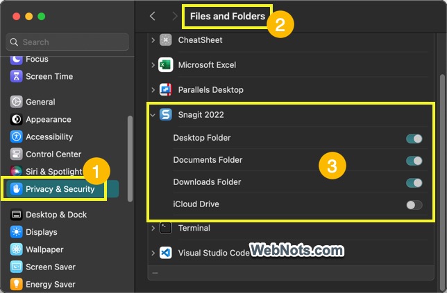
Task: Click in the Search field
Action: pos(67,42)
